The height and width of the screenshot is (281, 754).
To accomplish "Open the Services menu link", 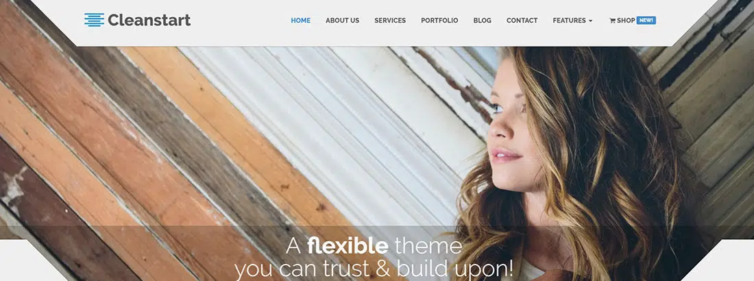I will pos(390,21).
